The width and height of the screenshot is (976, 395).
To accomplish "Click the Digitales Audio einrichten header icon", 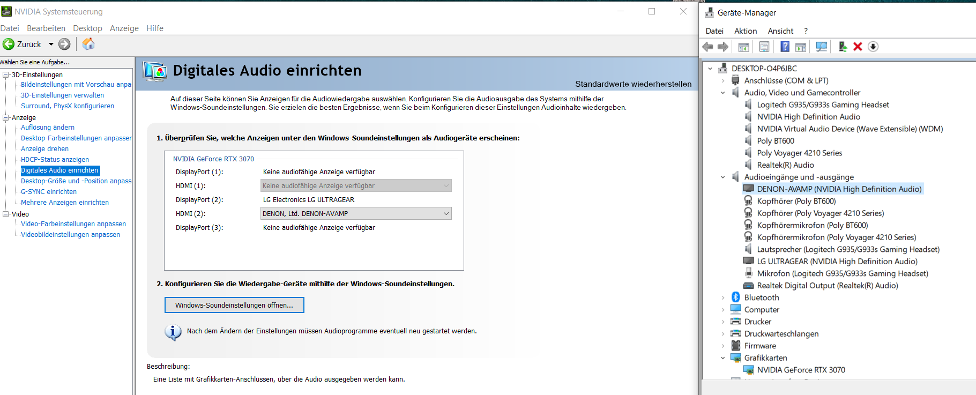I will tap(155, 71).
